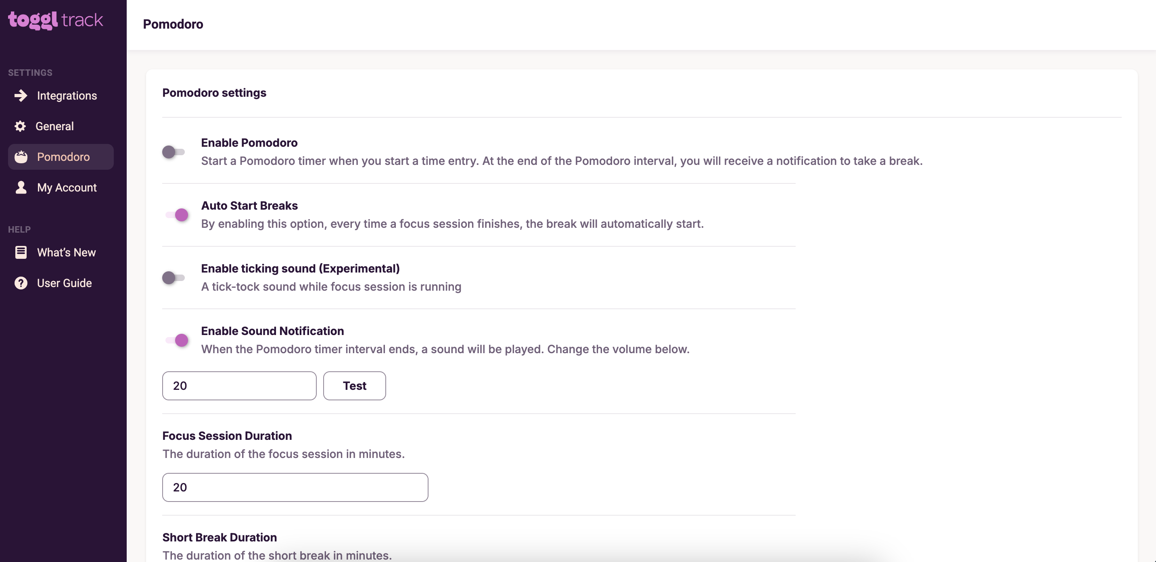Click the User Guide question mark icon

pos(21,283)
